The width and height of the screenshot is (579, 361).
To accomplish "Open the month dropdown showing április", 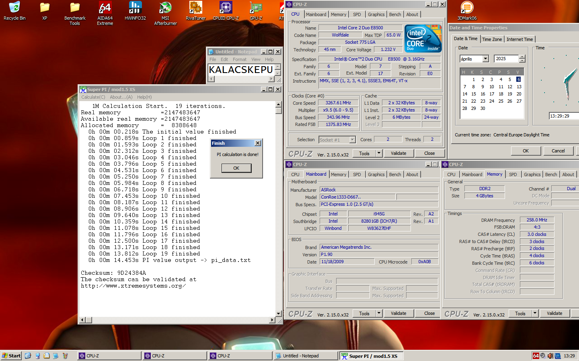I will point(486,59).
